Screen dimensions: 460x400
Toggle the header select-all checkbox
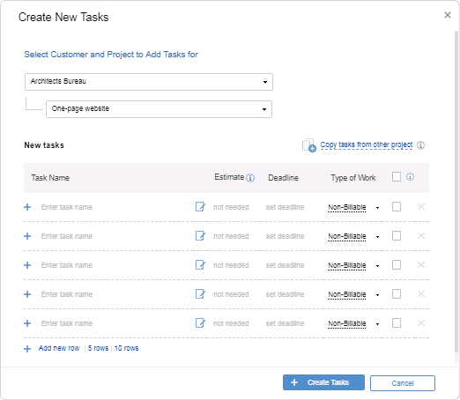397,177
